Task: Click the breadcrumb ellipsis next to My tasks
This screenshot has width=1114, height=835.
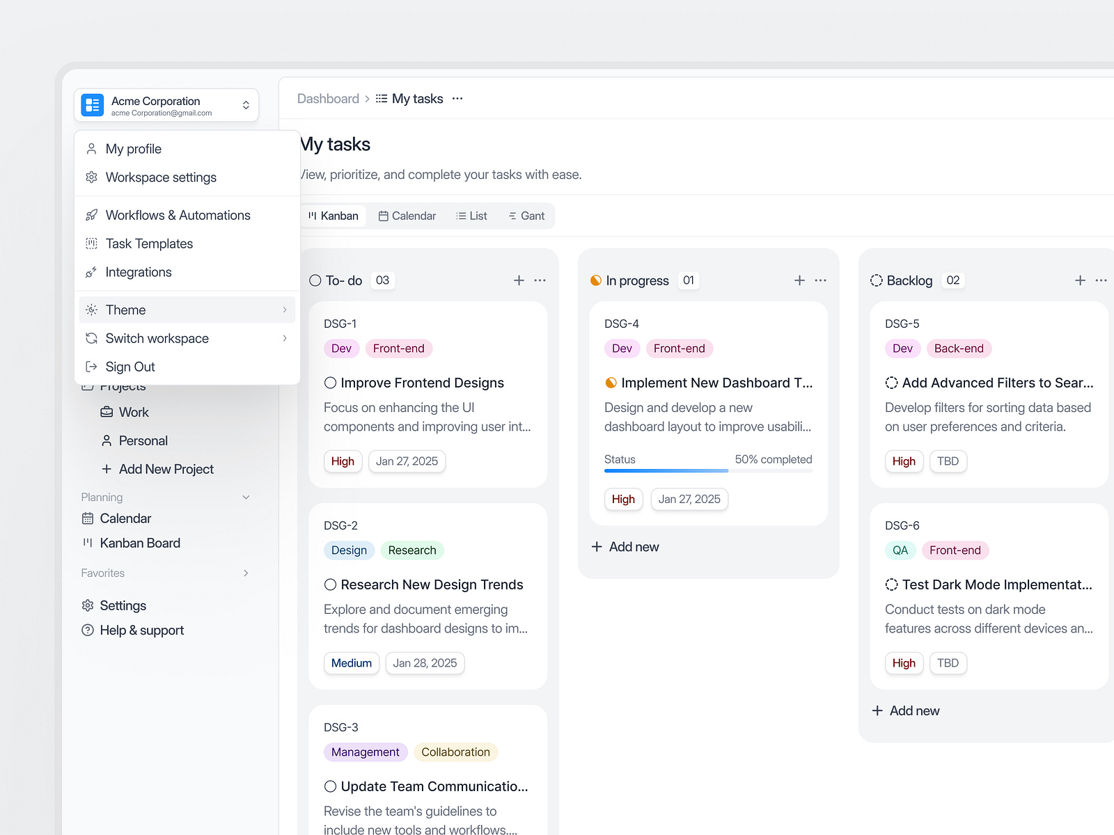Action: tap(457, 98)
